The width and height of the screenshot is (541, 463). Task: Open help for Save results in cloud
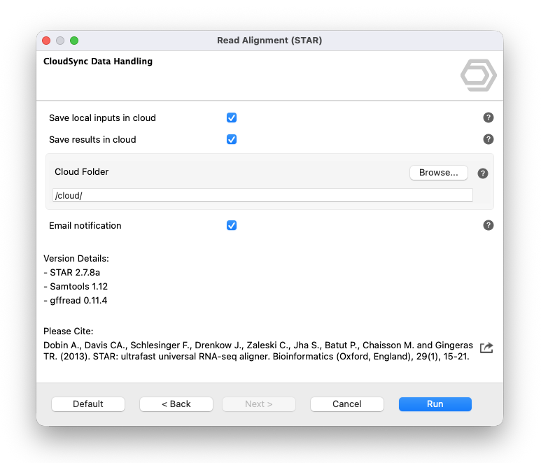pos(489,139)
